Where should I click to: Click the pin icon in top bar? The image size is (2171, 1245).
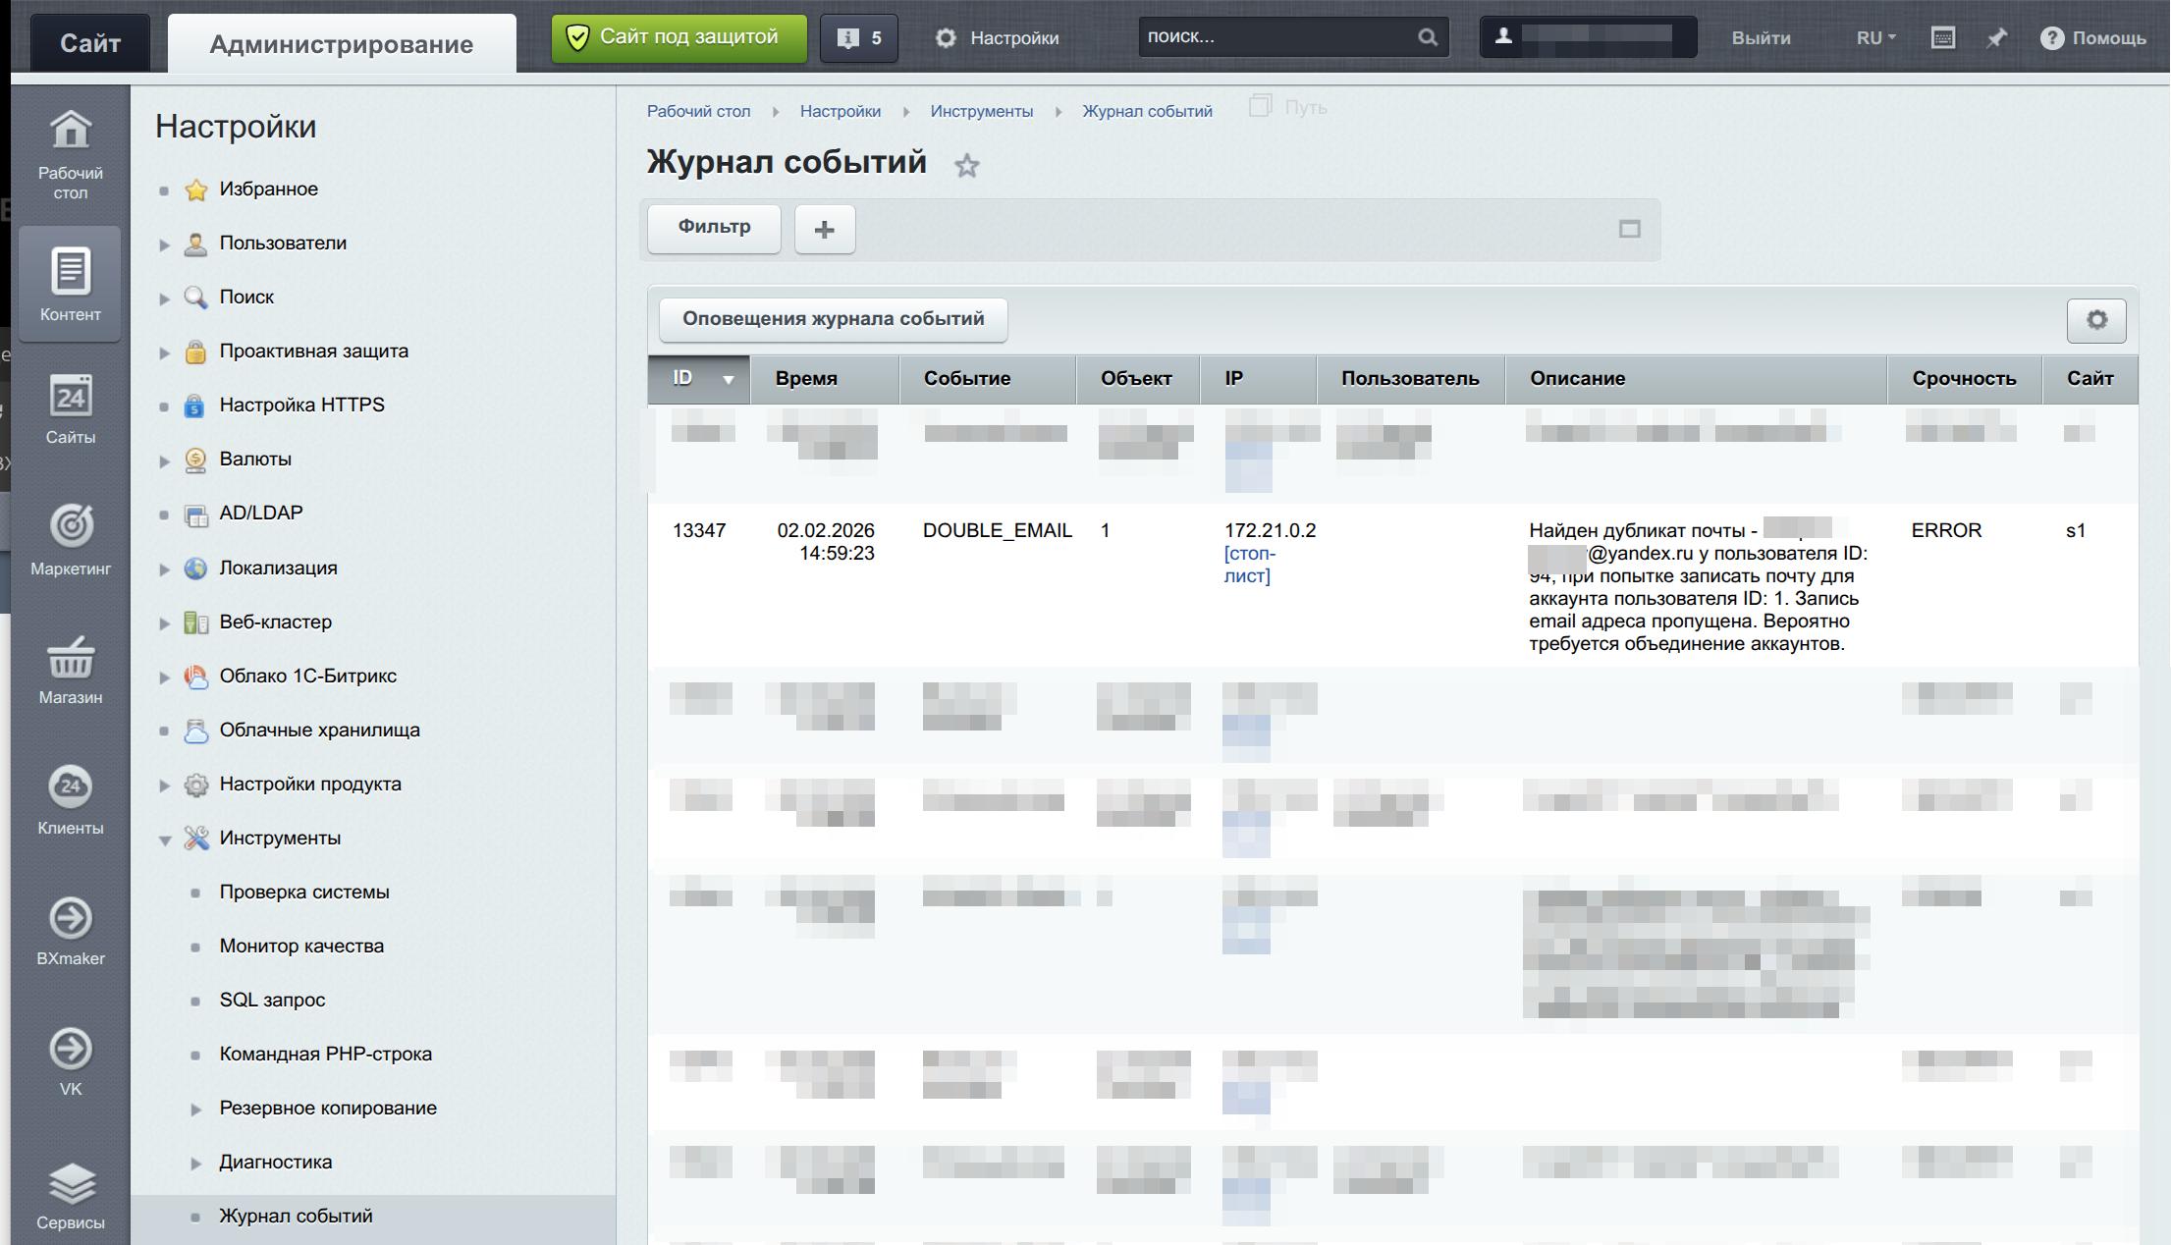pos(1996,38)
